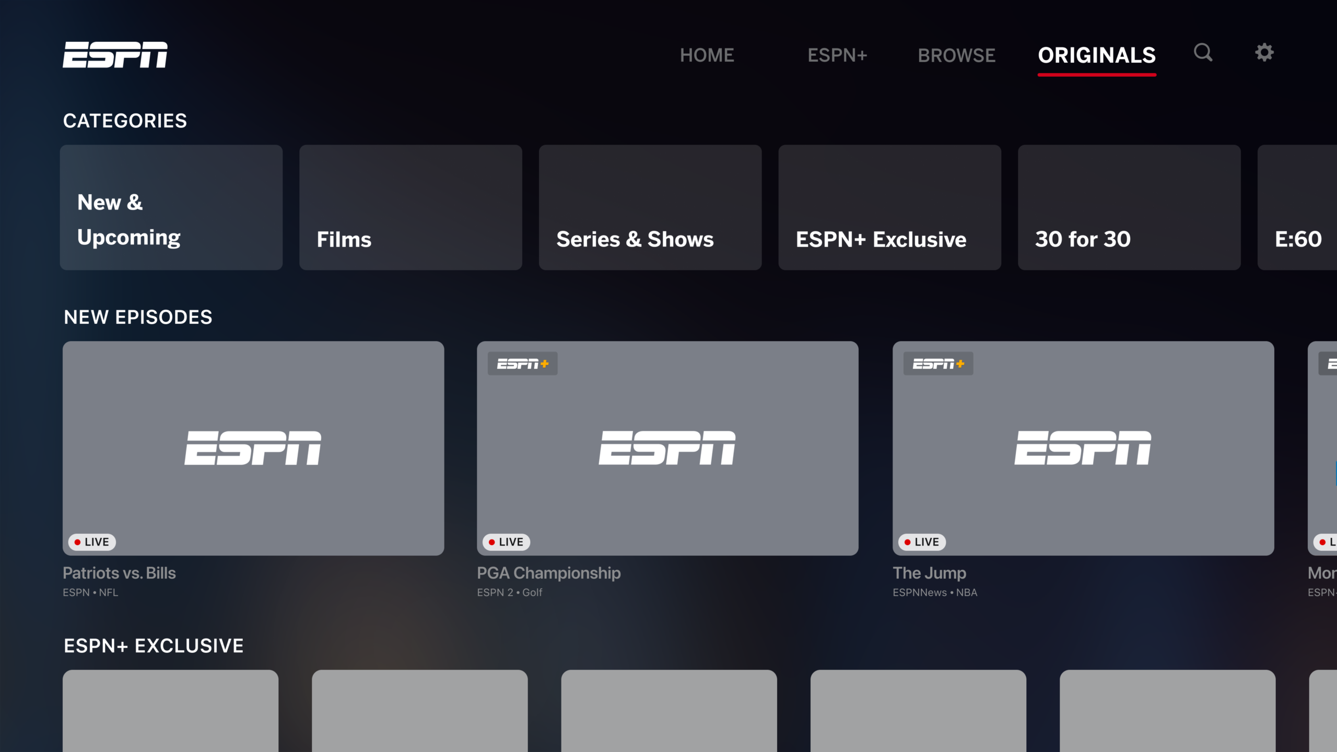
Task: Click the ESPN • NFL subtitle
Action: (x=90, y=592)
